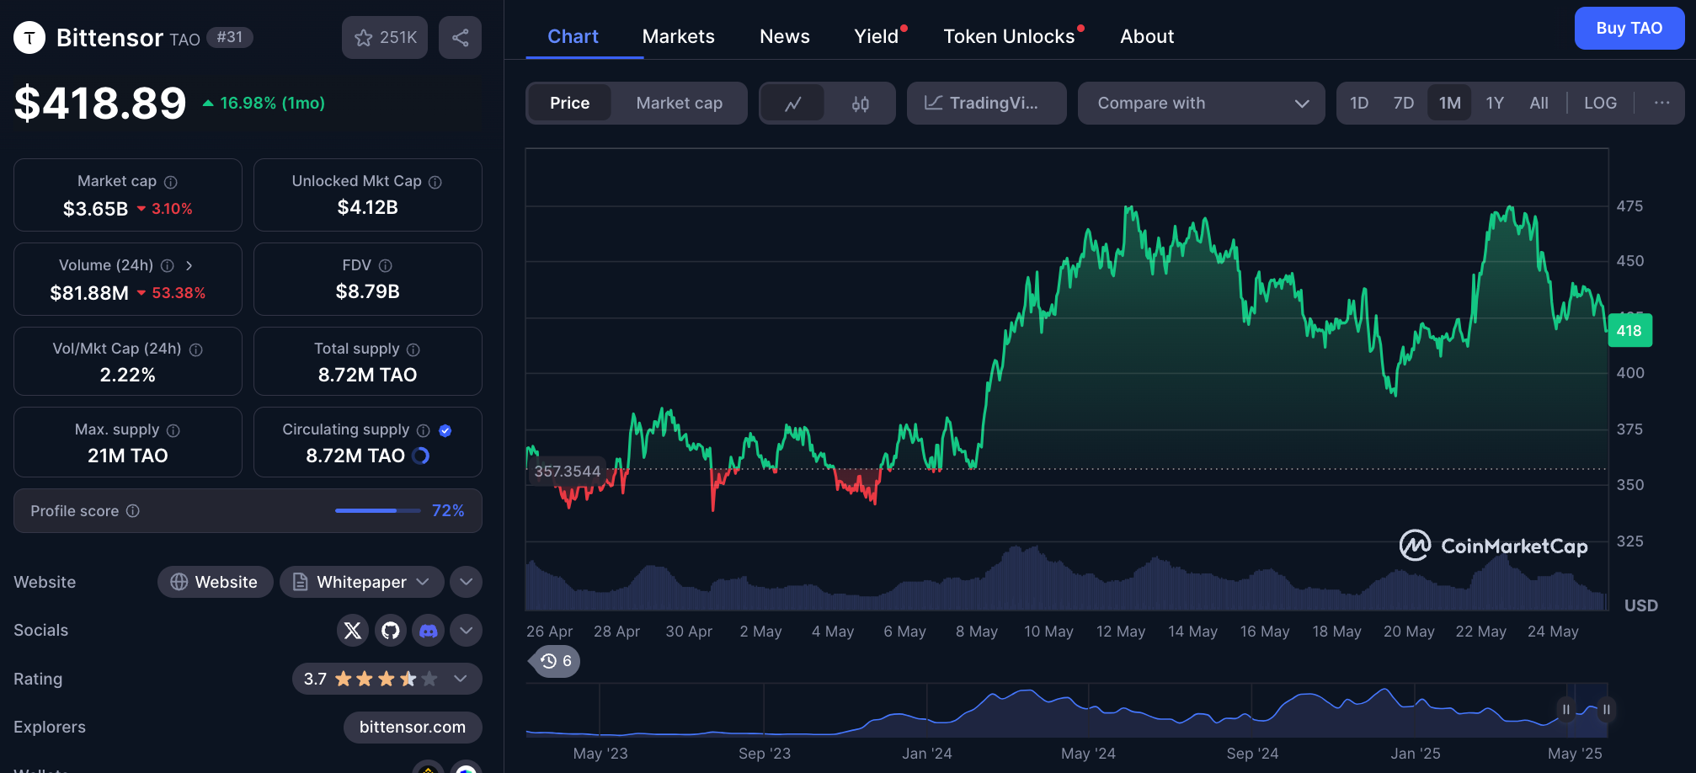The height and width of the screenshot is (773, 1696).
Task: Open Volume (24h) info icon
Action: pyautogui.click(x=168, y=266)
